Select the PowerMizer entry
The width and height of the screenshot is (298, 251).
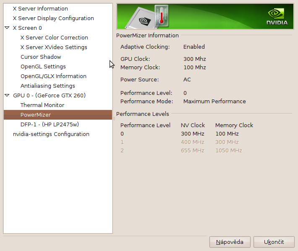click(58, 115)
